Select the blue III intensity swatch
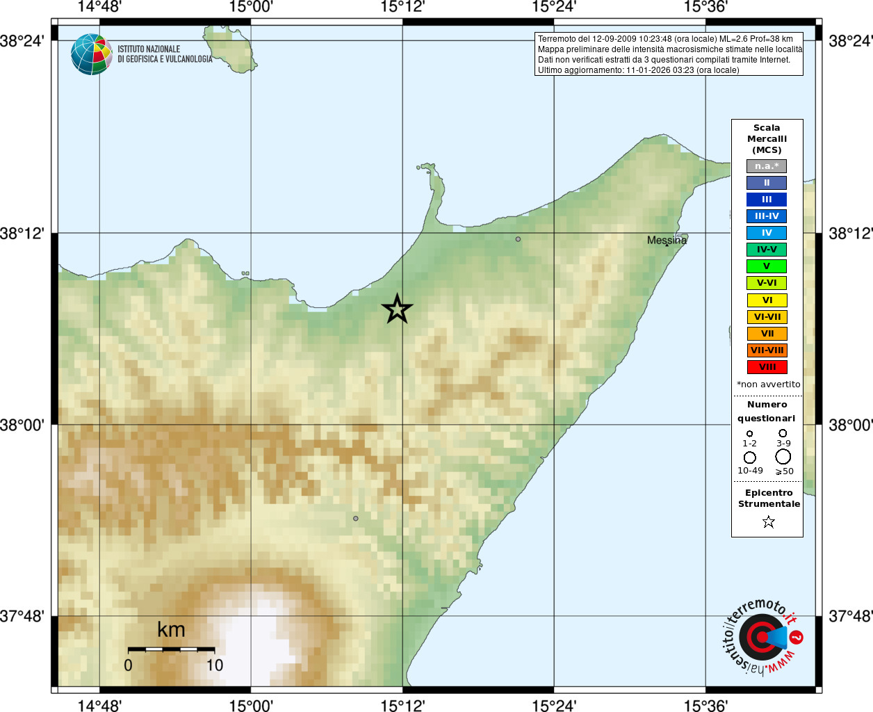873x712 pixels. tap(767, 200)
